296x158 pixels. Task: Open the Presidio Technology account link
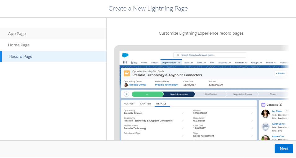pyautogui.click(x=166, y=85)
